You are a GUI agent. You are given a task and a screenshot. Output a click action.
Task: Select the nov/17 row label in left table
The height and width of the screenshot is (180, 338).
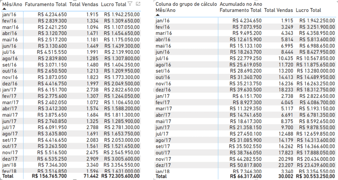(10, 152)
